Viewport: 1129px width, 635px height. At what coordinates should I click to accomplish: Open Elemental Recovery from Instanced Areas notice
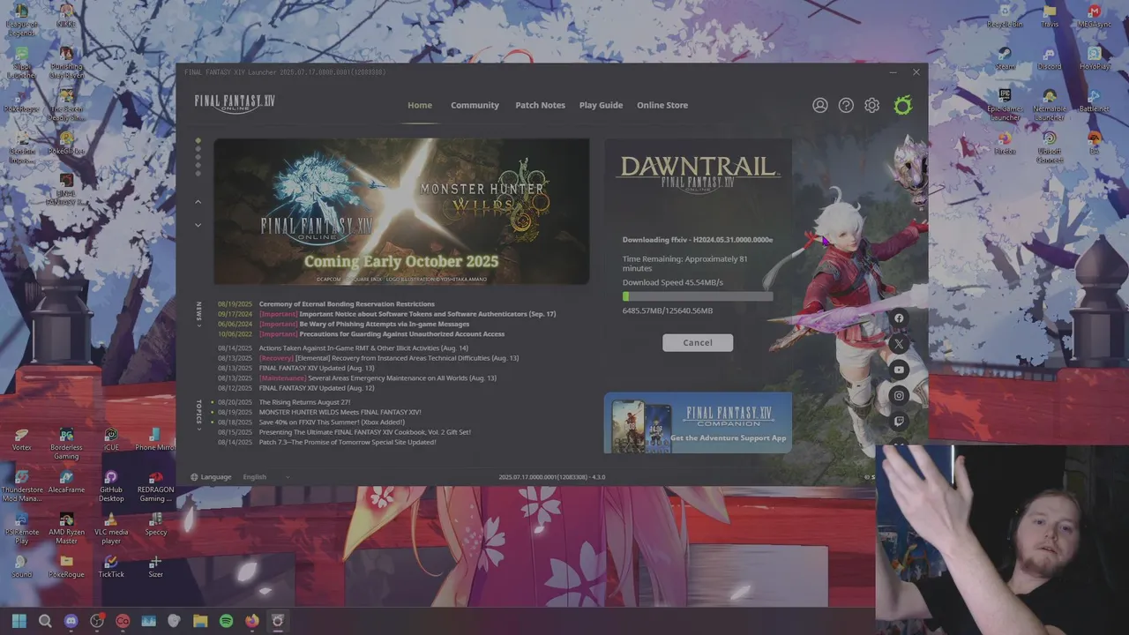(x=389, y=358)
